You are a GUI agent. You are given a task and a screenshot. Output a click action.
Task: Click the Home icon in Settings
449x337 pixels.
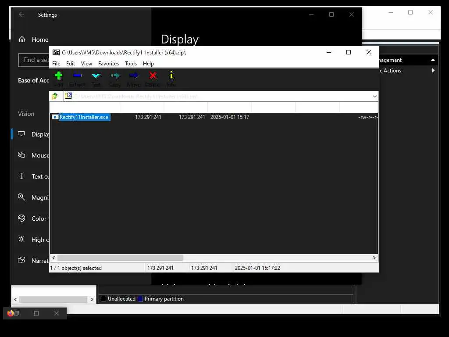tap(22, 39)
